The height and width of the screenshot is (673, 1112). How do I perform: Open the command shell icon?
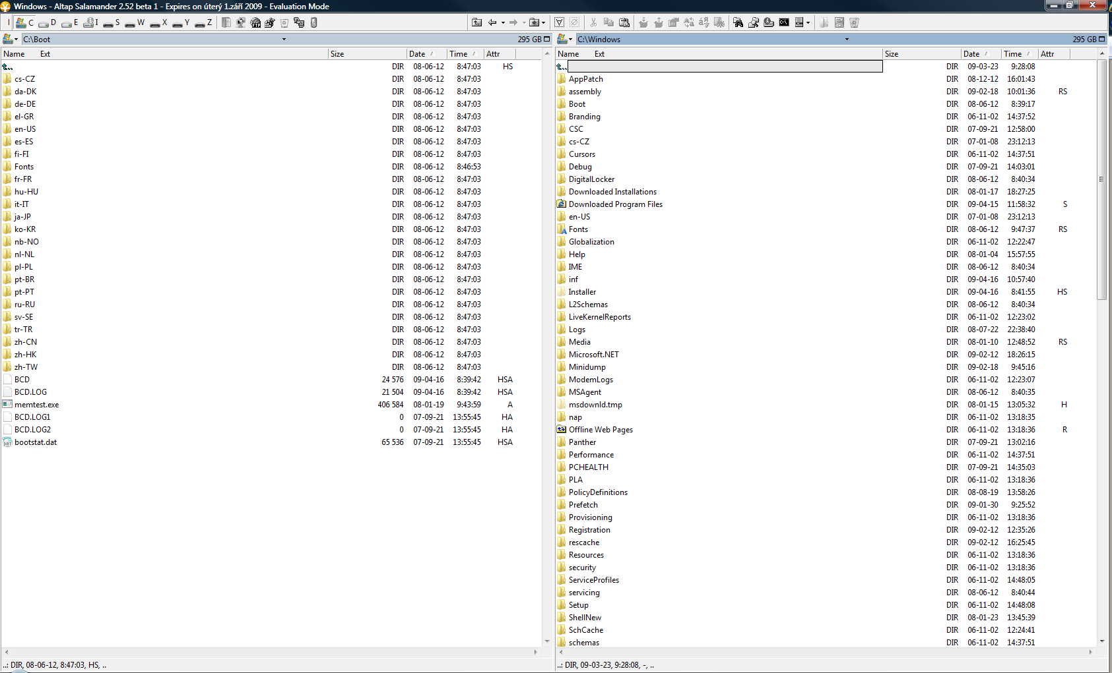tap(784, 22)
